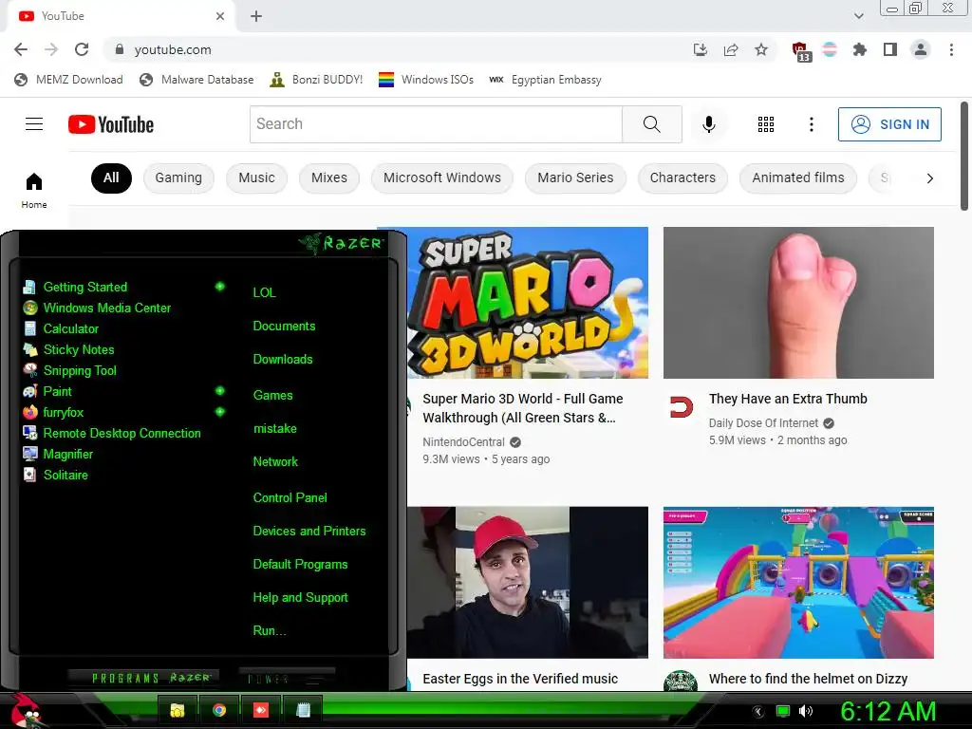Show more filter chips with the right arrow
This screenshot has width=972, height=729.
coord(929,178)
